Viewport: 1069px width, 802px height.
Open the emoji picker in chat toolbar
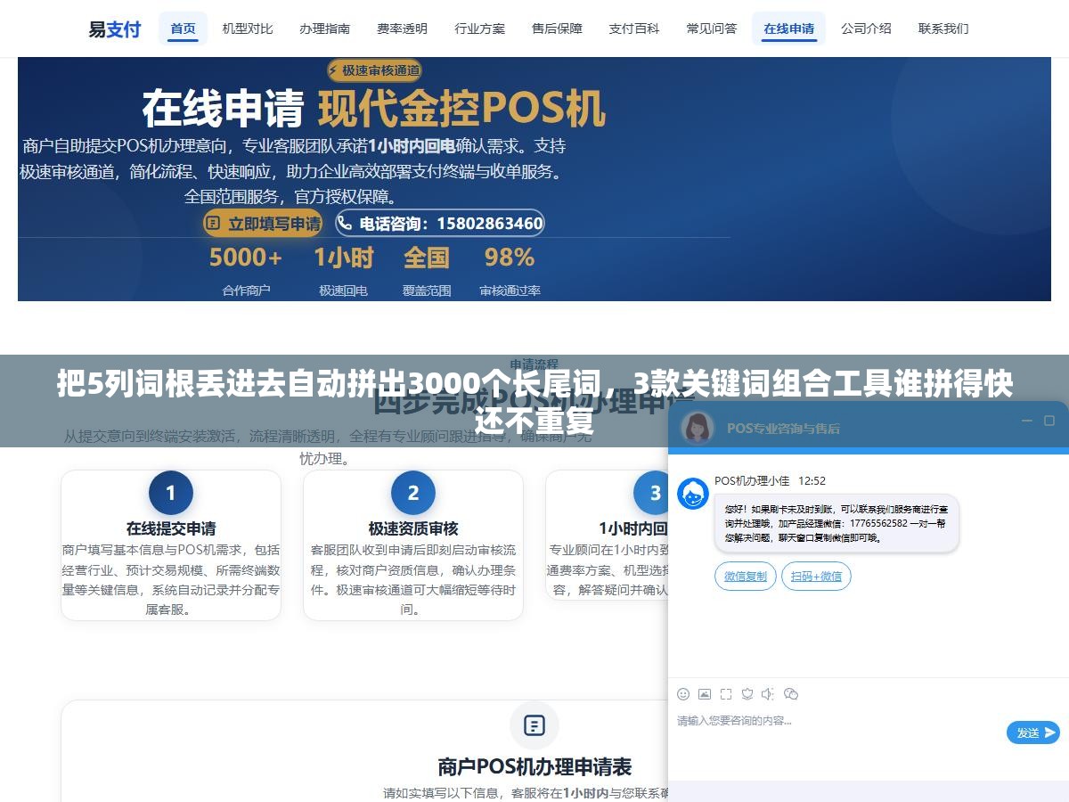(x=683, y=694)
